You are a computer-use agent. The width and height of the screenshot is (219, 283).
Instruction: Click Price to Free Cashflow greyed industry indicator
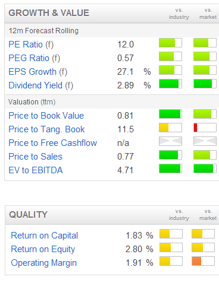point(170,141)
